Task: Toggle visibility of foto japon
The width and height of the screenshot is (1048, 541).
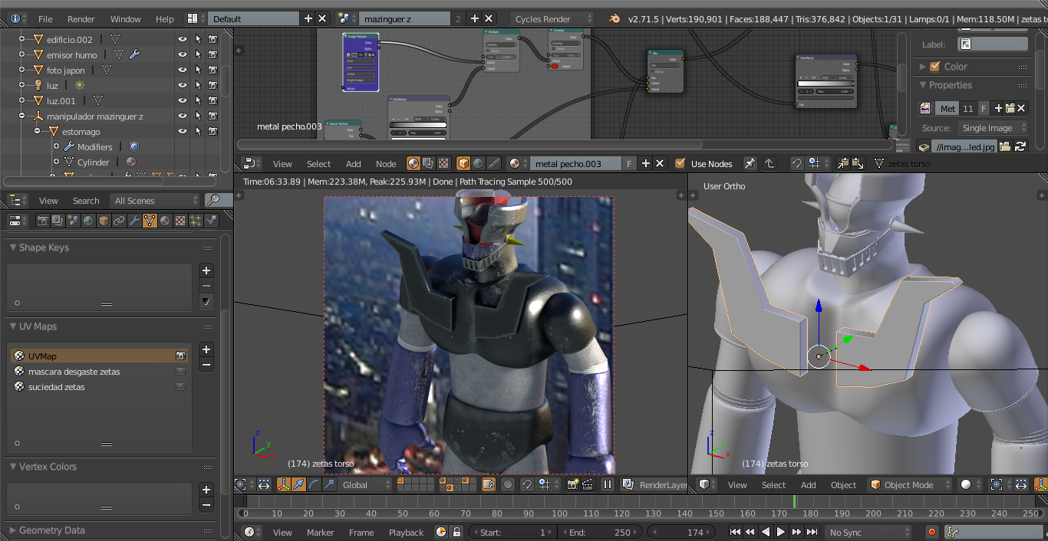Action: (183, 70)
